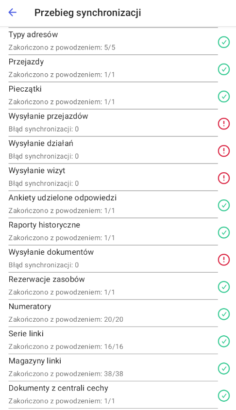Go back using the arrow icon
This screenshot has width=236, height=410.
[13, 12]
